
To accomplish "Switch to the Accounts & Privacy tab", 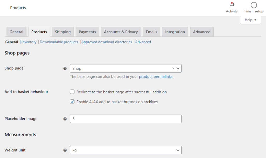I will [121, 31].
